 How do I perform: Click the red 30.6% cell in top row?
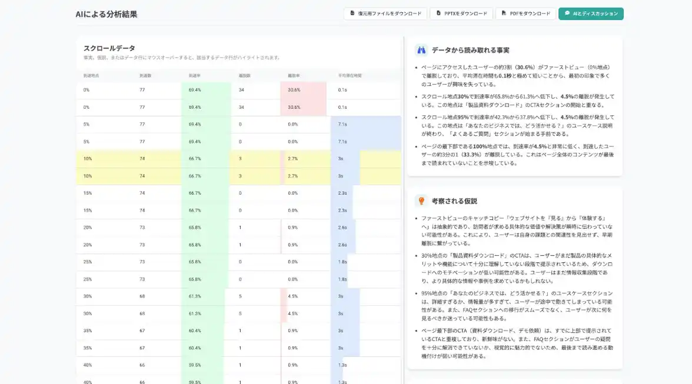tap(294, 90)
